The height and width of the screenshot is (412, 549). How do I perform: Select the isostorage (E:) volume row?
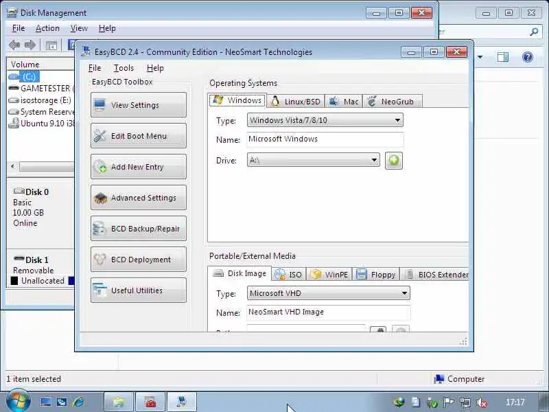(x=41, y=100)
